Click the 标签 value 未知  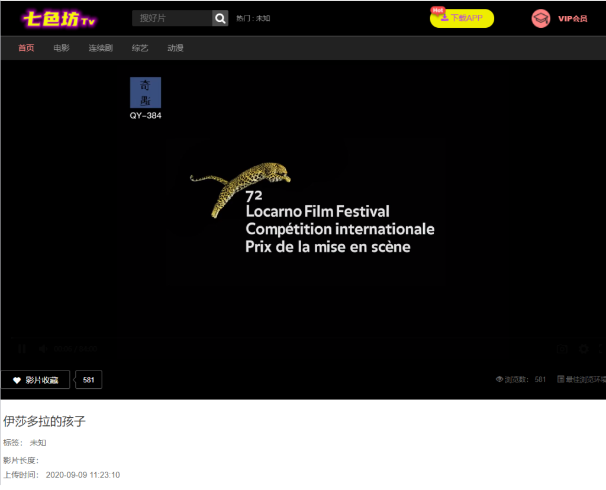pos(38,443)
